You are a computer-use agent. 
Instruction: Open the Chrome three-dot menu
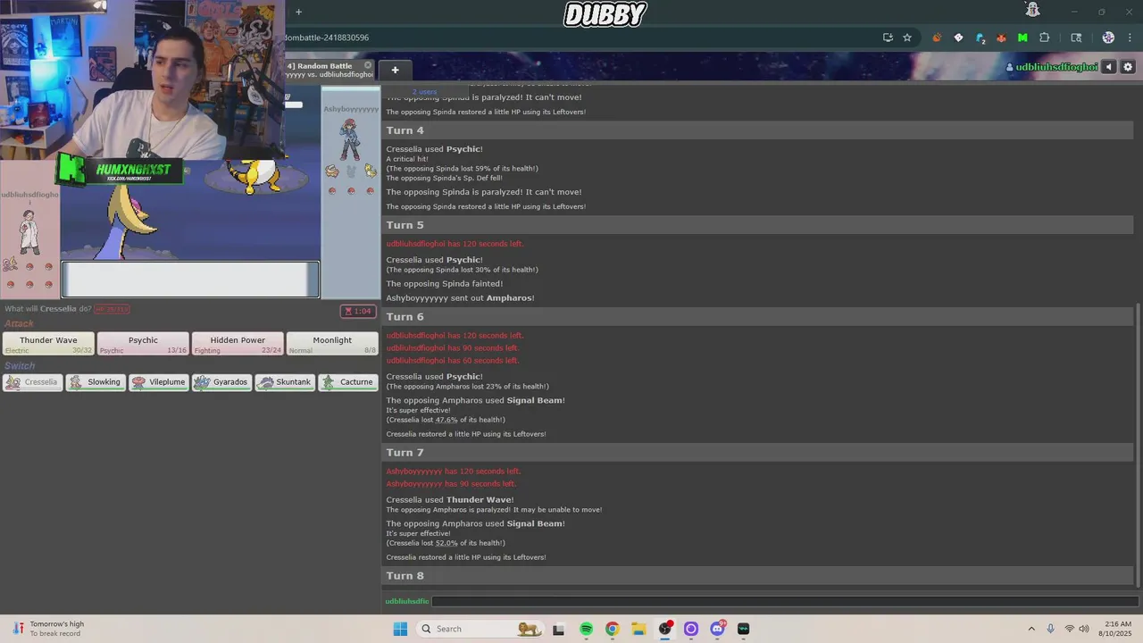pyautogui.click(x=1130, y=38)
